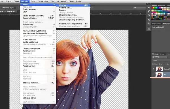The height and width of the screenshot is (109, 170).
Task: Choose Warstwa przez kopiowanie
Action: point(73,24)
